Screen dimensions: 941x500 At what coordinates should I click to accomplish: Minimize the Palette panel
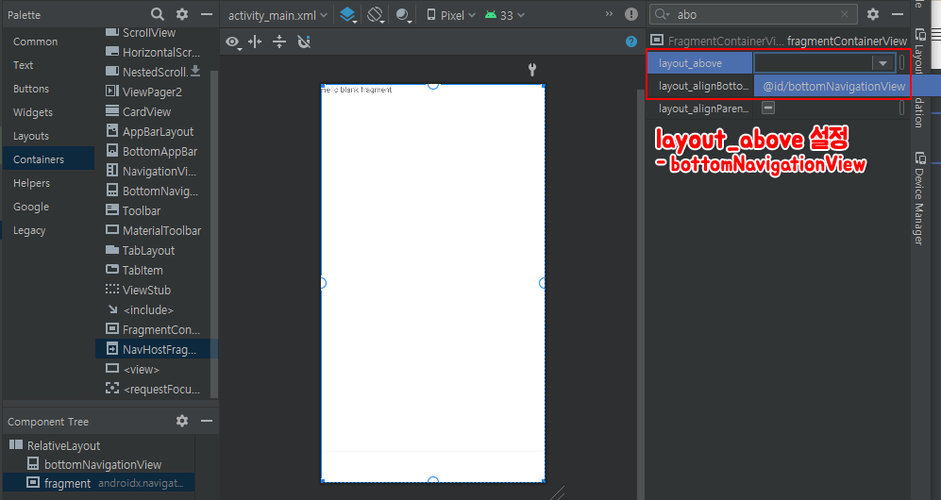(x=207, y=14)
